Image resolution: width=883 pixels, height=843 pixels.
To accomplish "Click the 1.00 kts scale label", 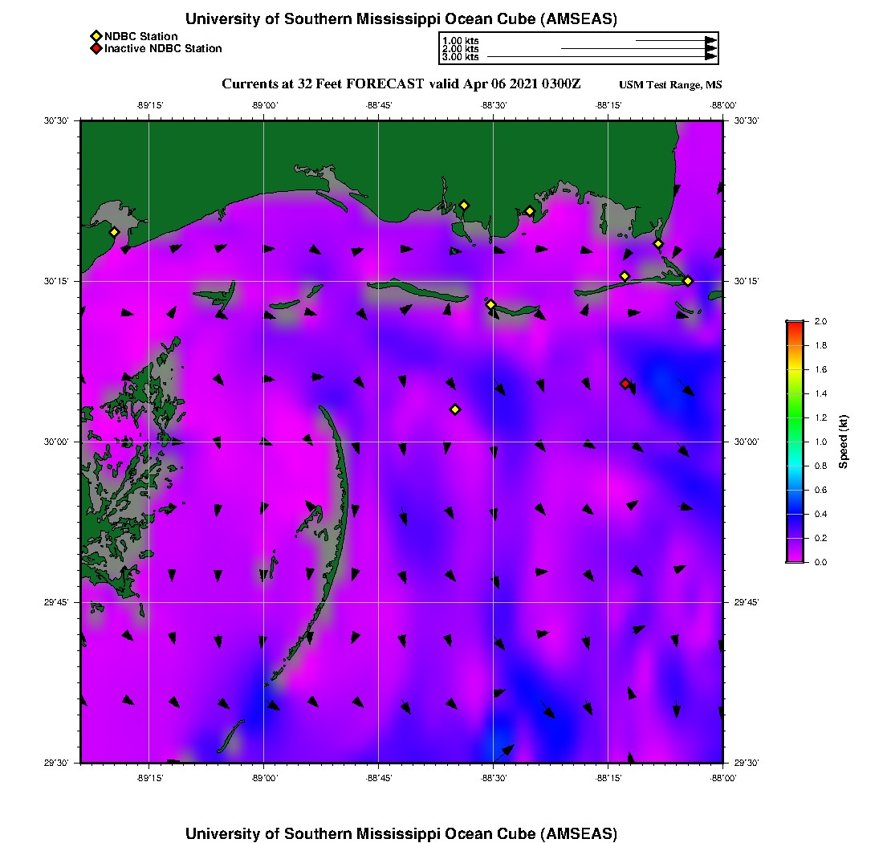I will tap(460, 40).
